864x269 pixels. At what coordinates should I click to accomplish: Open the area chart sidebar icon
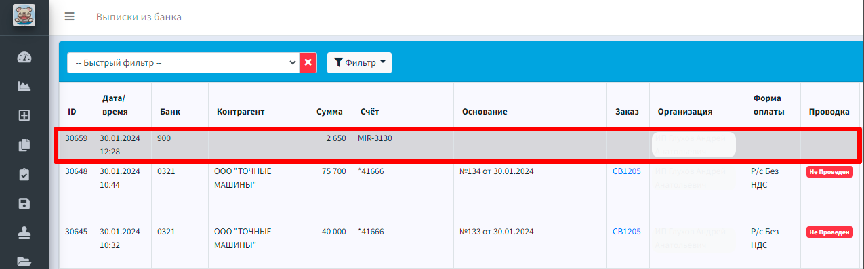click(24, 86)
